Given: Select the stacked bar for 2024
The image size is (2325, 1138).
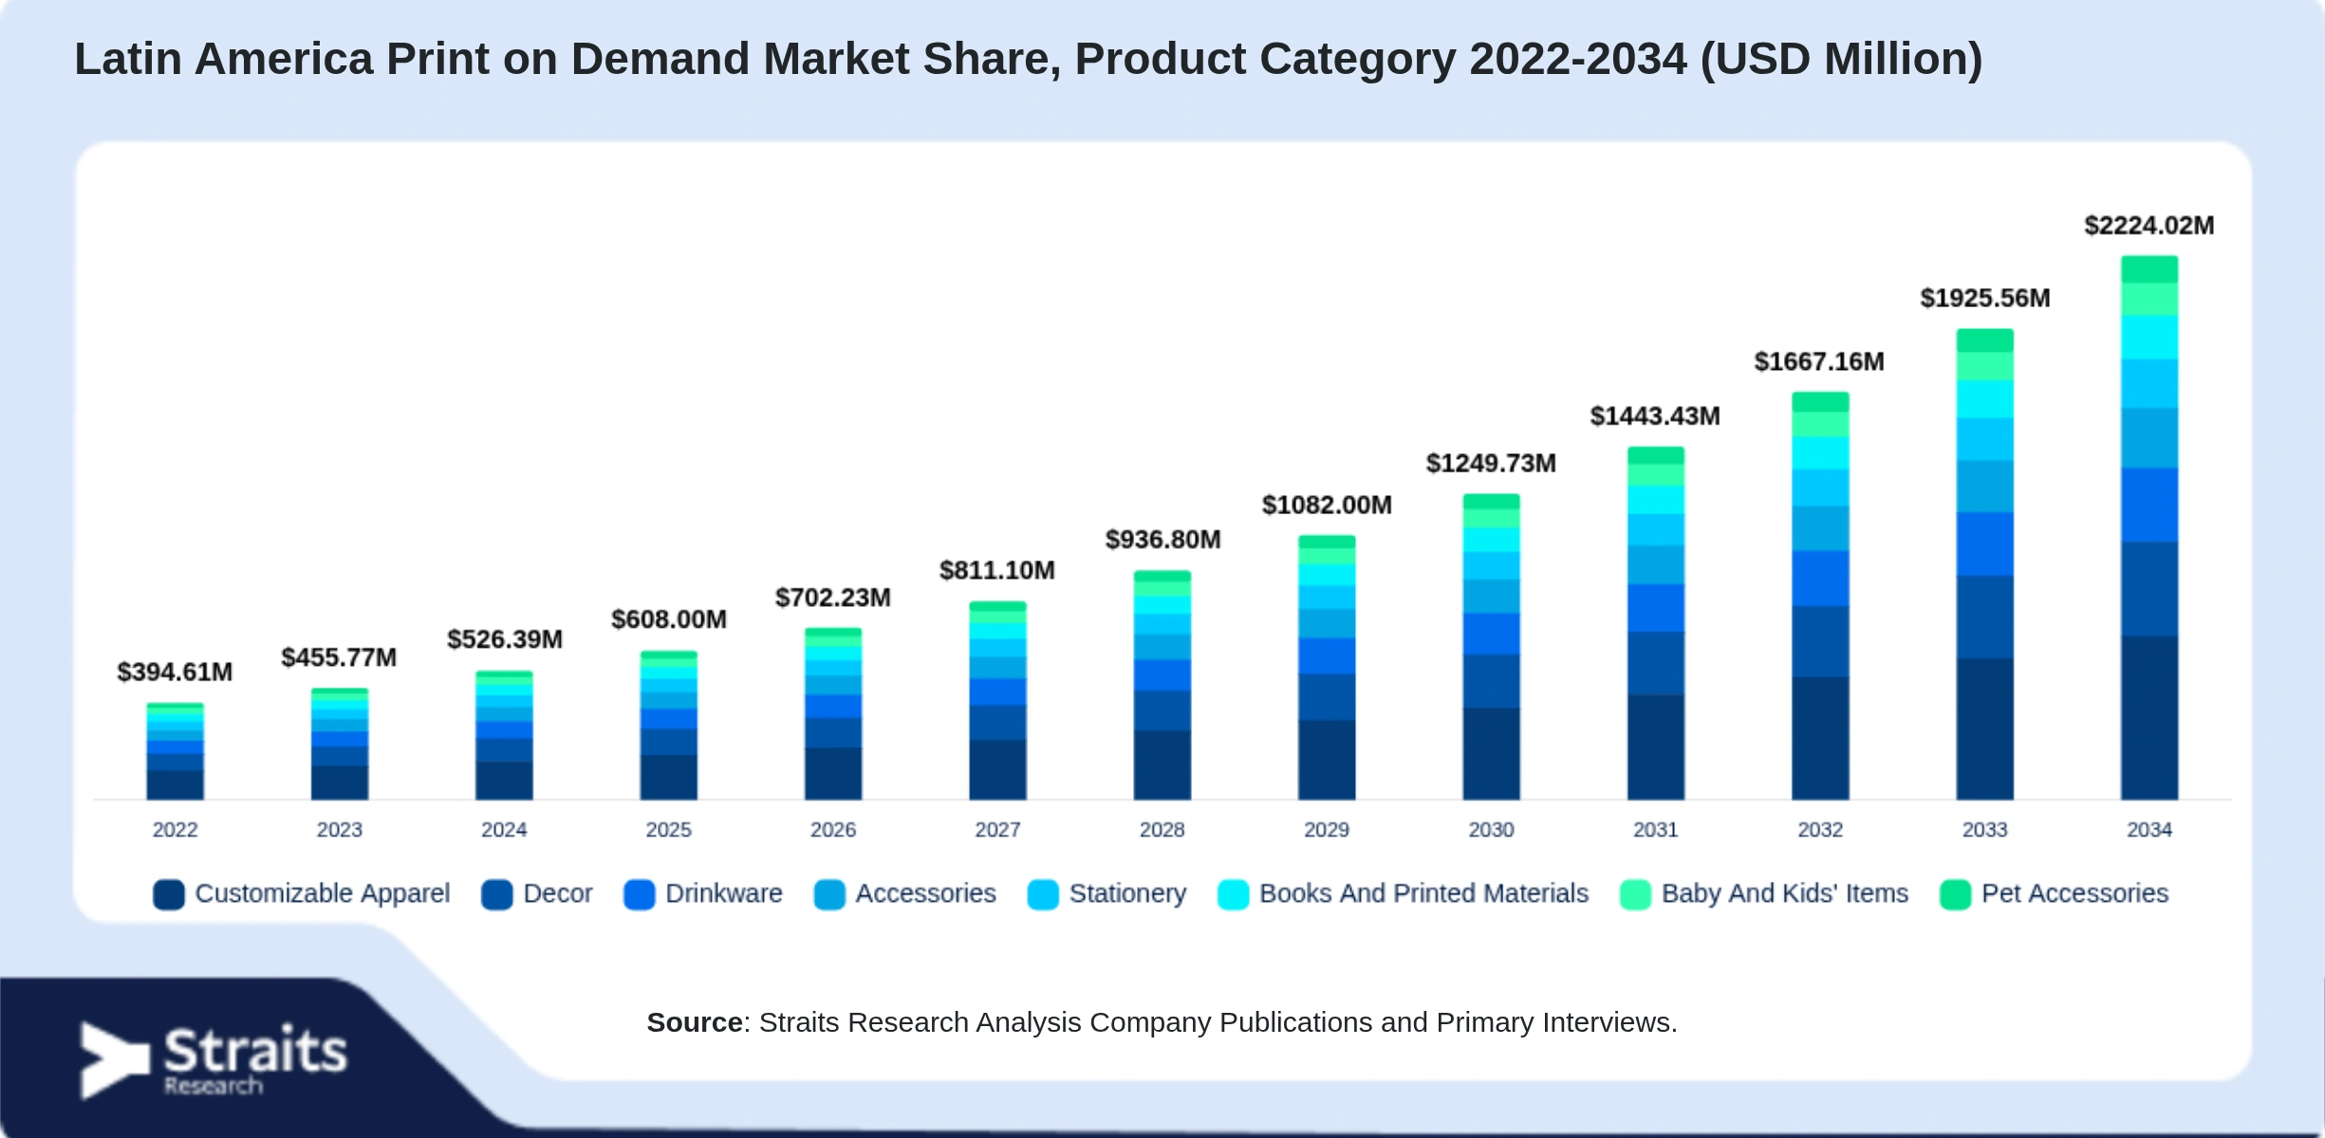Looking at the screenshot, I should point(504,736).
